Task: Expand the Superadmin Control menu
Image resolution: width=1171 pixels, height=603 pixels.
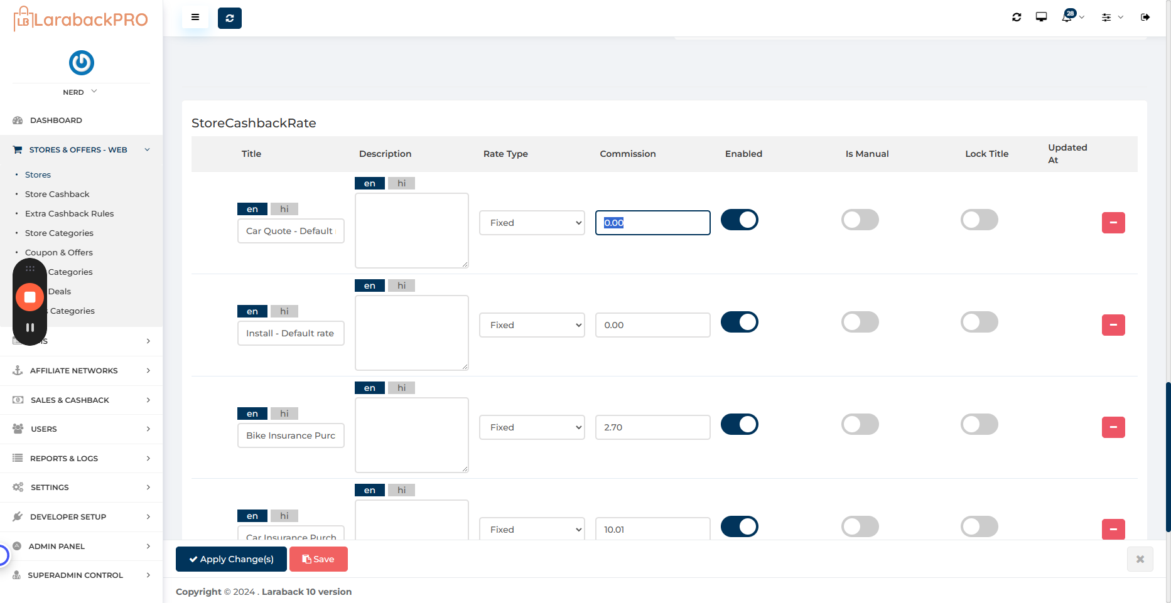Action: click(82, 575)
